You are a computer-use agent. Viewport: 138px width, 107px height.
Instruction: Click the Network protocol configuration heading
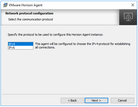(29, 13)
